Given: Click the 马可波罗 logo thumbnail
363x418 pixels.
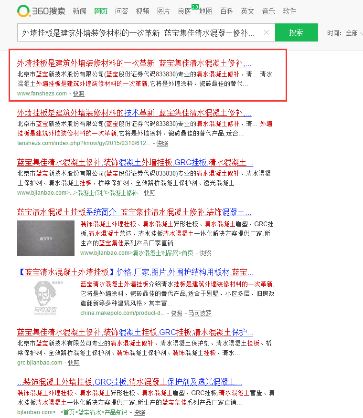Looking at the screenshot, I should click(46, 298).
